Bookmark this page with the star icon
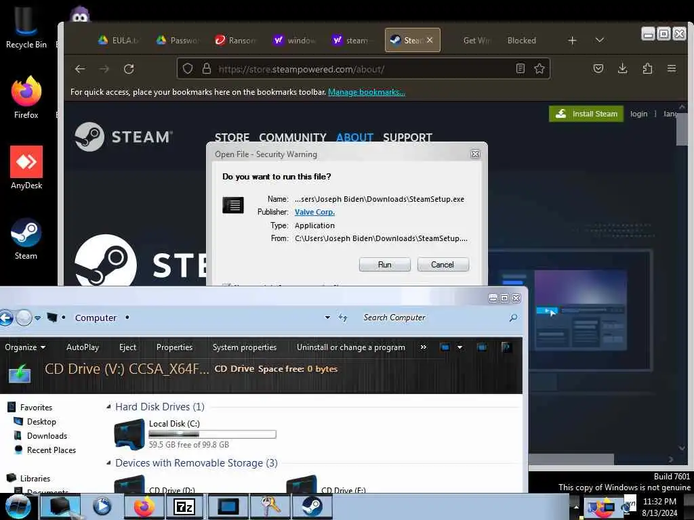 pos(539,68)
